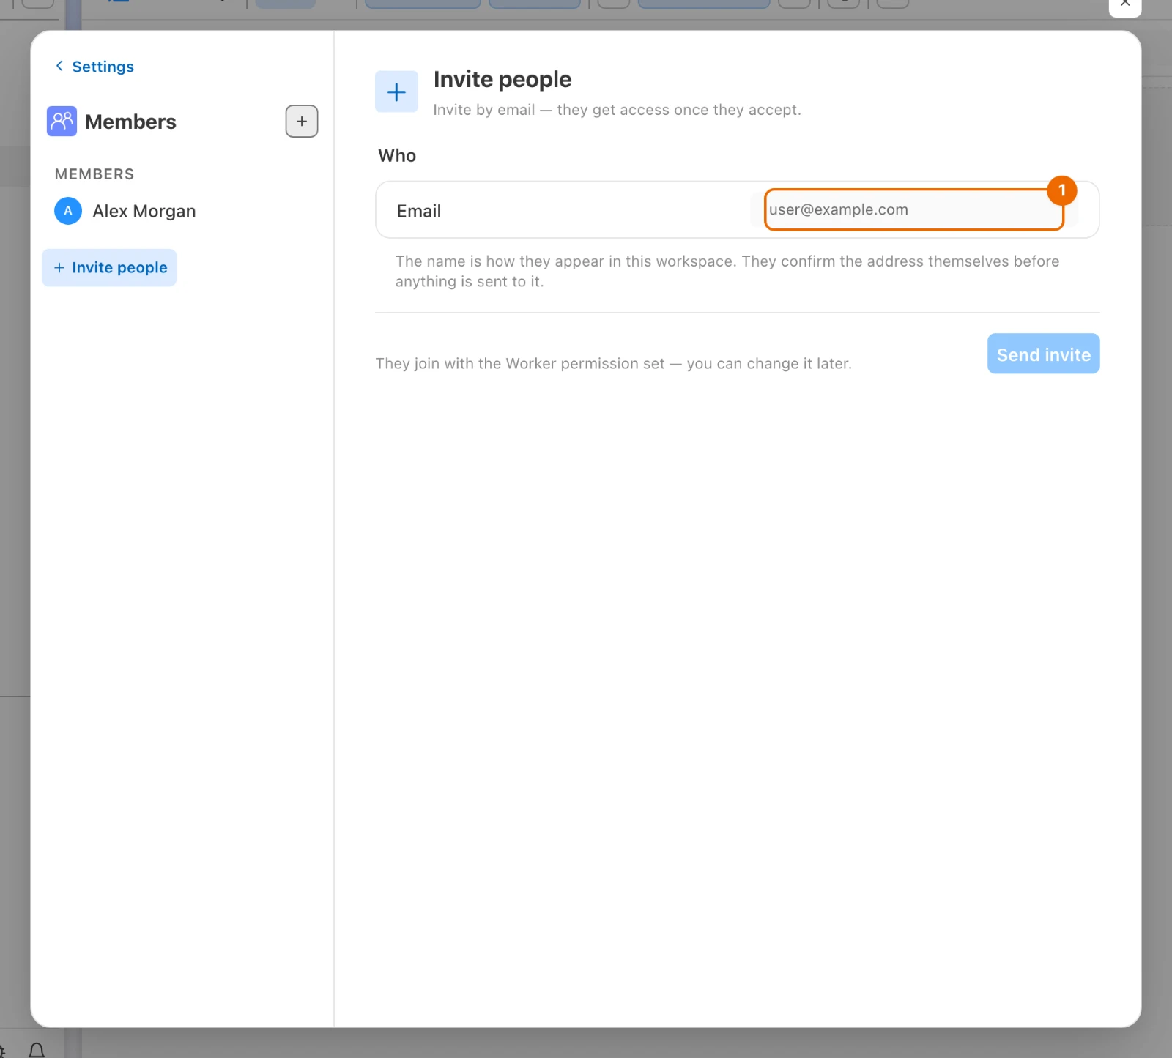Click the plus button beside Members
1172x1058 pixels.
coord(302,122)
